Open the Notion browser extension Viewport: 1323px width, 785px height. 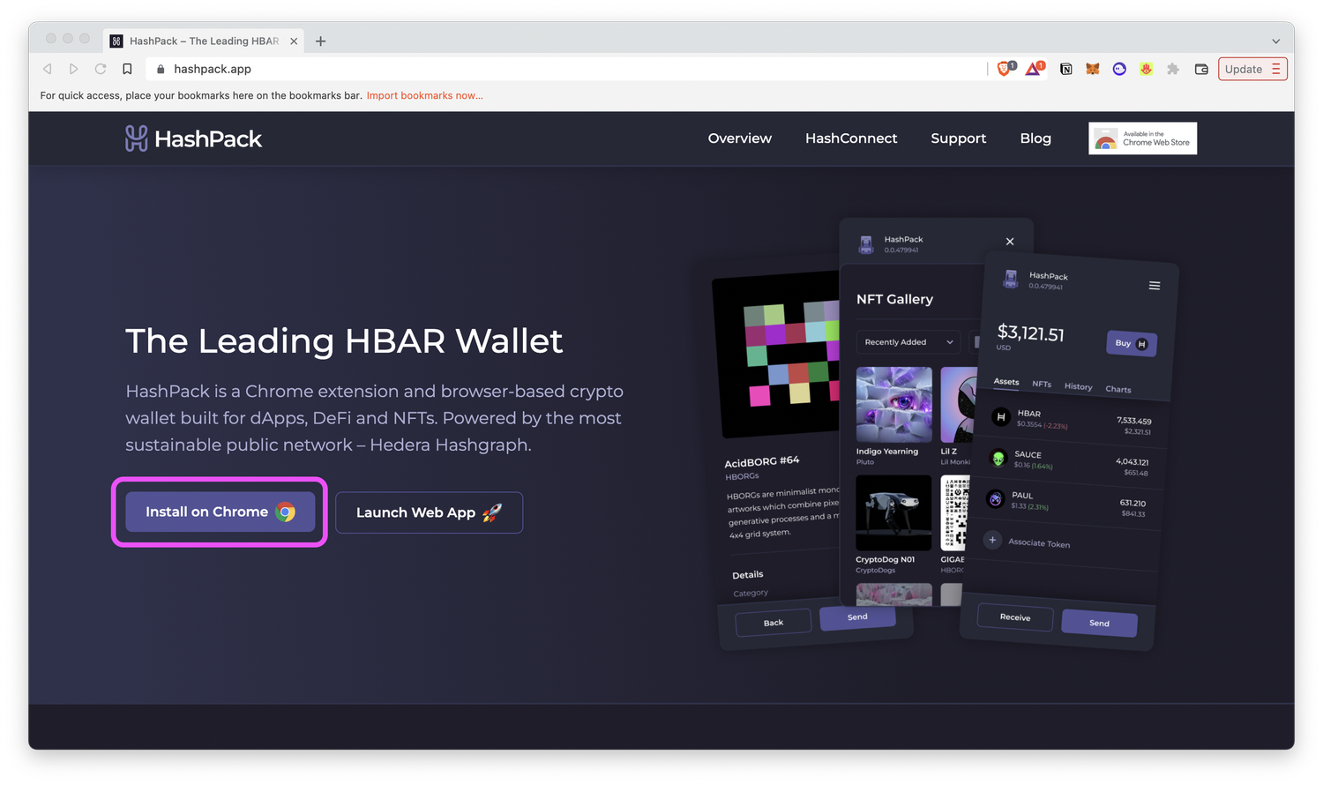(x=1065, y=69)
